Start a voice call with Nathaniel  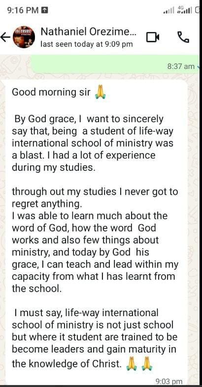tap(183, 37)
